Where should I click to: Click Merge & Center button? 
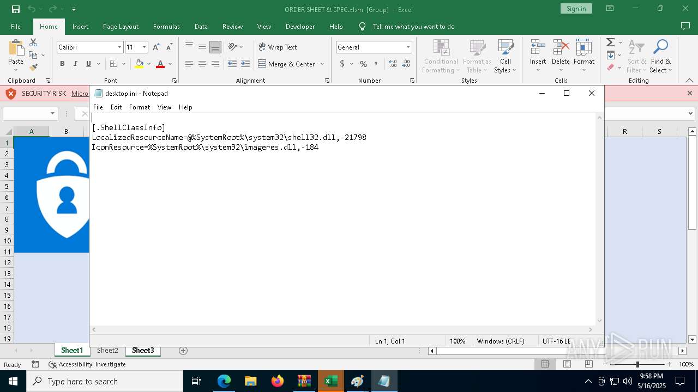click(x=286, y=64)
